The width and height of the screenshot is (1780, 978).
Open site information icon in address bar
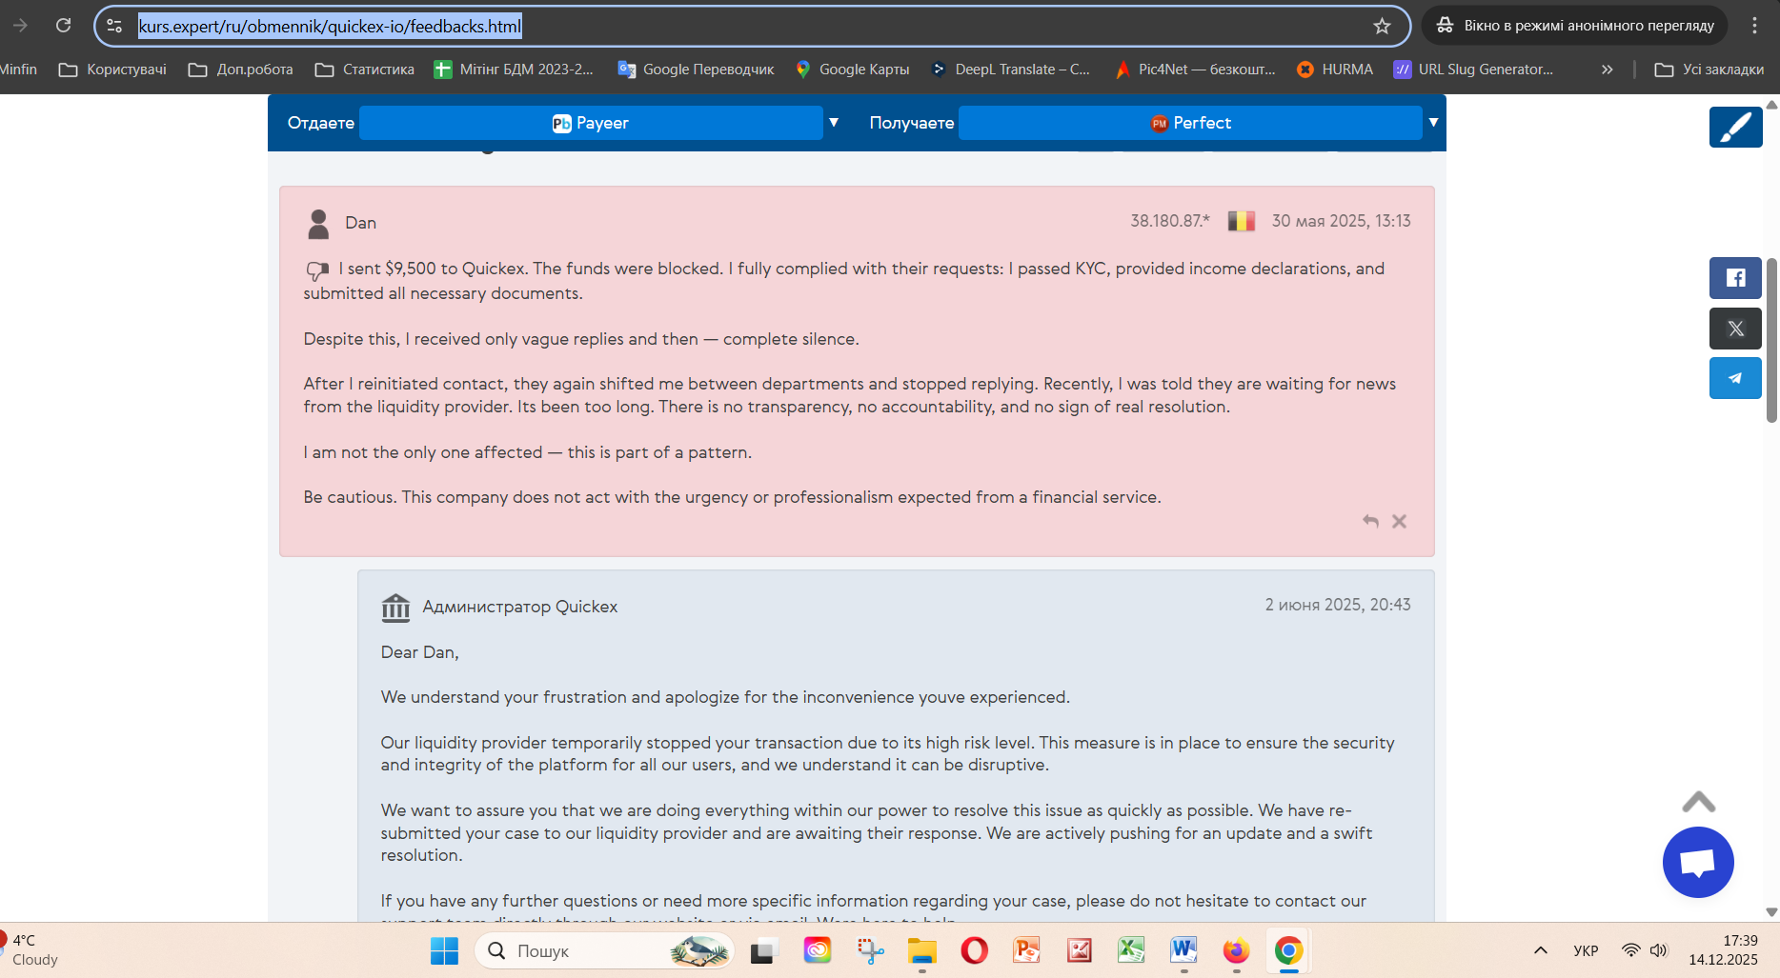click(114, 26)
